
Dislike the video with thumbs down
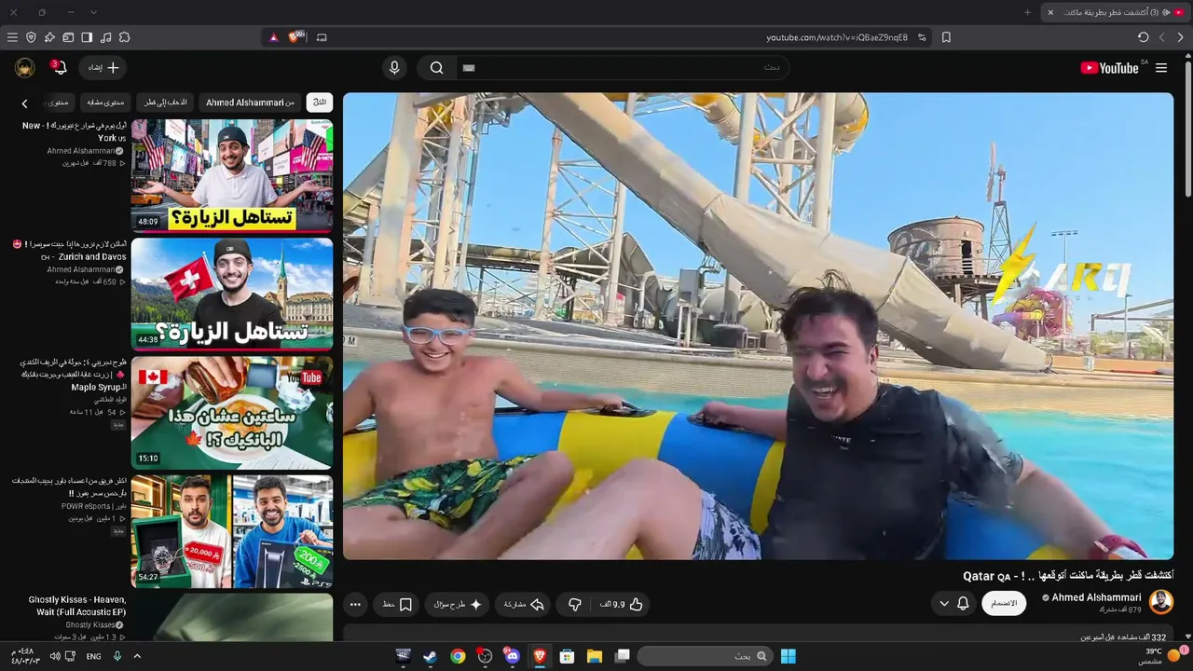[575, 605]
